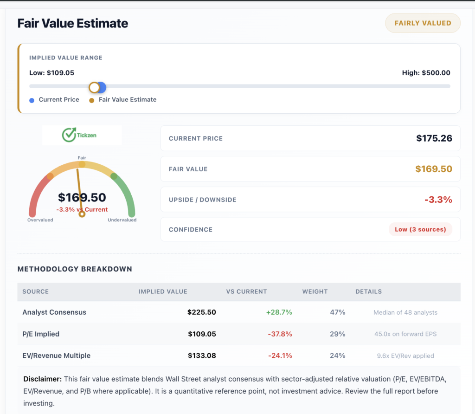475x414 pixels.
Task: Click the $133.08 implied value cell
Action: coord(202,356)
